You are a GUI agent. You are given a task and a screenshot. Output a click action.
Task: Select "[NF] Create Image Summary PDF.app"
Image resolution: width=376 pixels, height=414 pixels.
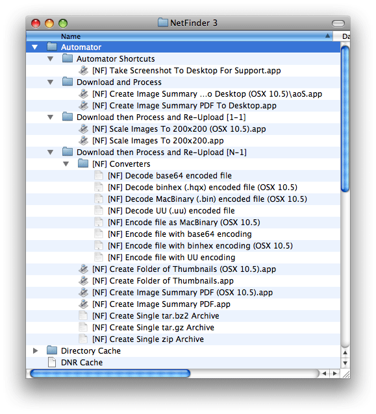pyautogui.click(x=183, y=304)
